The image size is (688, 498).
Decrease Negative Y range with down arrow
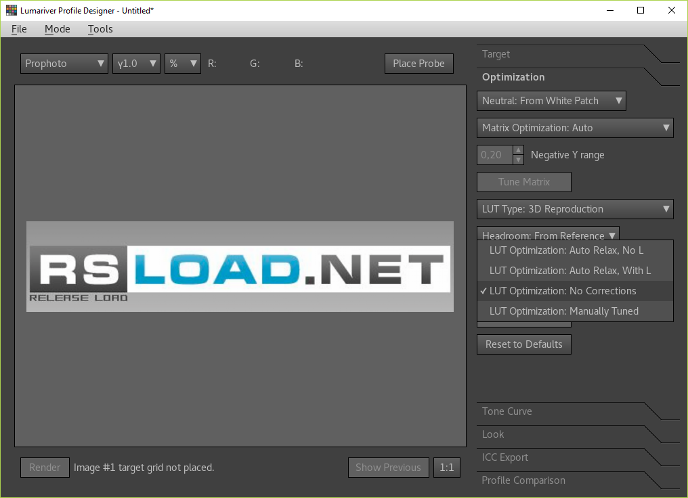(x=518, y=160)
